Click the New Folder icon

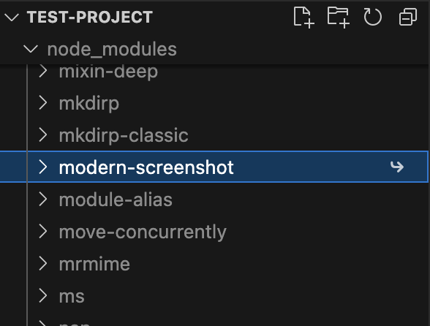point(339,18)
